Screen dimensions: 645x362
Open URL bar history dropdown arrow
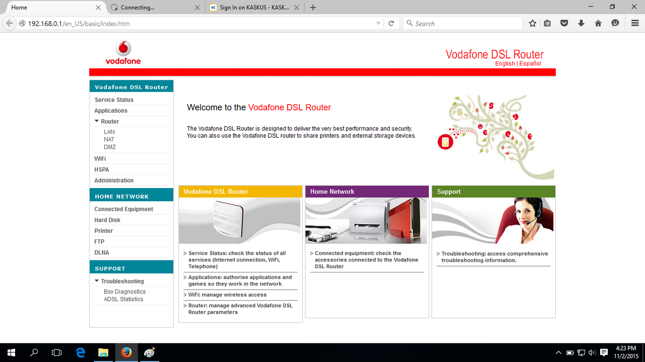pyautogui.click(x=378, y=23)
